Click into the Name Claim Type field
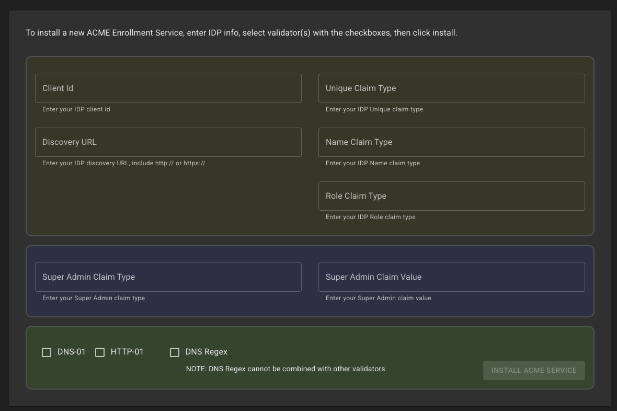617x411 pixels. pyautogui.click(x=451, y=142)
